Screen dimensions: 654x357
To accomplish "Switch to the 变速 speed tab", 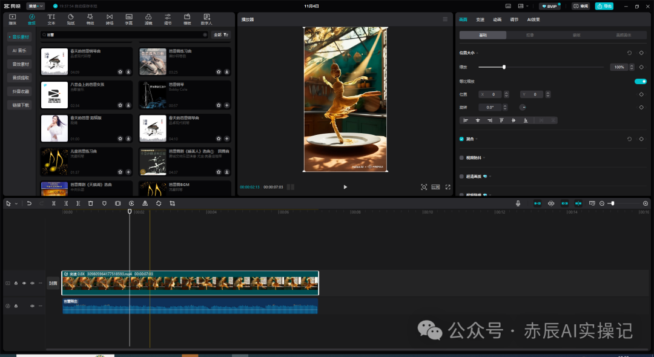I will [x=480, y=20].
